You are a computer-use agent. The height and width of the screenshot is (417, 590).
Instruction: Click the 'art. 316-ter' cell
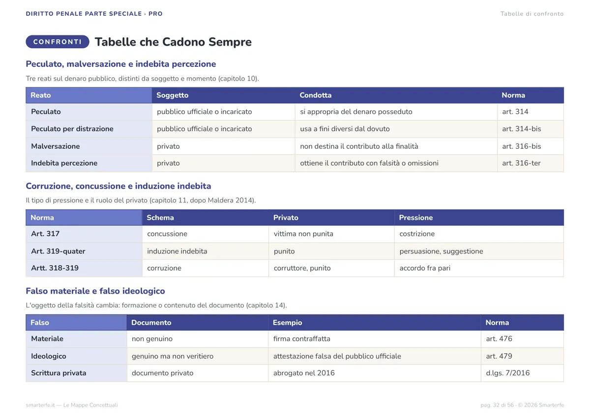[x=531, y=163]
